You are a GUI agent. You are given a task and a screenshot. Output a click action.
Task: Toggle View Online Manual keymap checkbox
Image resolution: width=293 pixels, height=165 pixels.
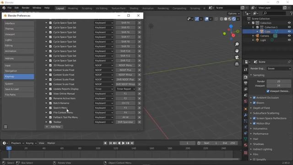click(50, 93)
